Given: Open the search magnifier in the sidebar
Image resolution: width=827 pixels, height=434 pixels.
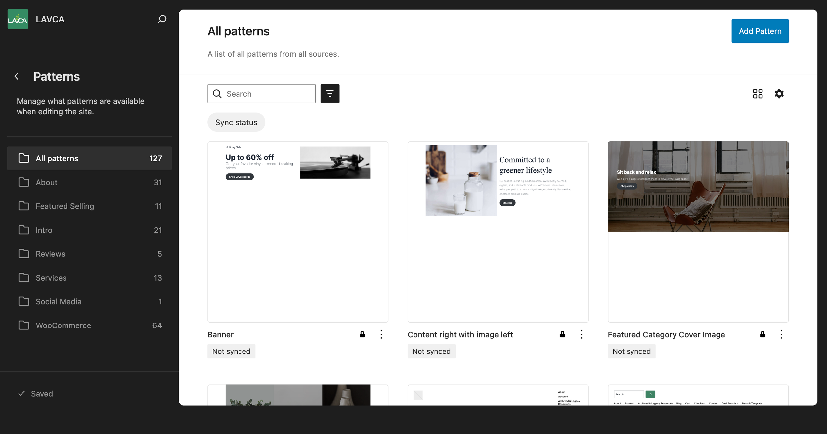Looking at the screenshot, I should point(162,19).
